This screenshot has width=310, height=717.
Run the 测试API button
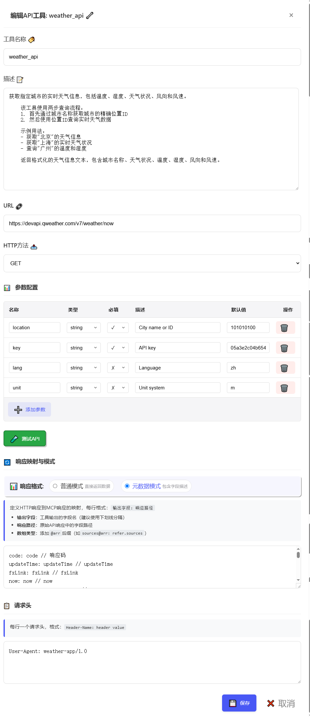pos(25,439)
